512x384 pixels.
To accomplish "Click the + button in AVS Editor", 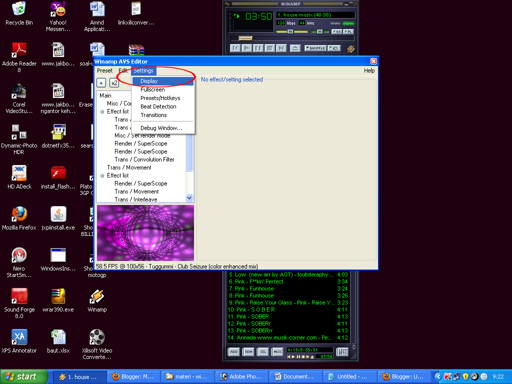I will (101, 83).
